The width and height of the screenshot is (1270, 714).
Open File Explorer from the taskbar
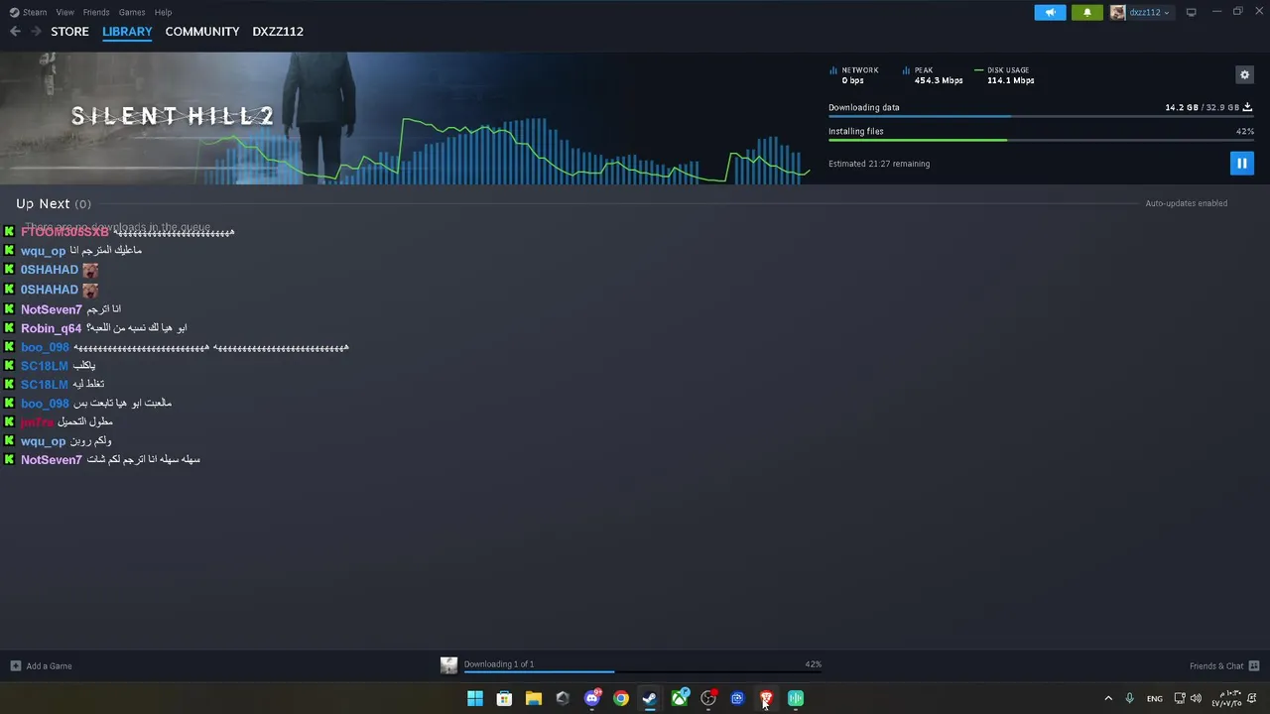pos(534,698)
